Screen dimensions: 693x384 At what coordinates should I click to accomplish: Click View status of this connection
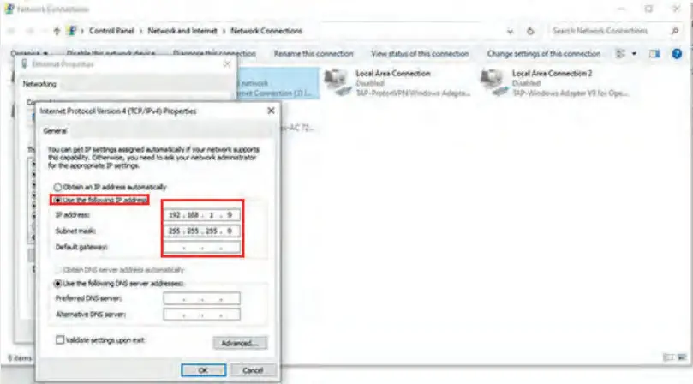[x=420, y=53]
